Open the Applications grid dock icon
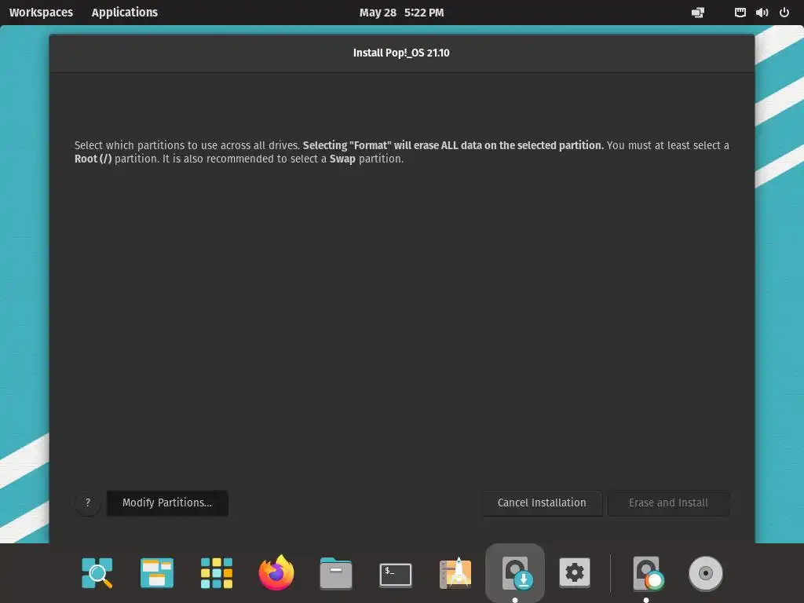The width and height of the screenshot is (804, 603). point(217,572)
